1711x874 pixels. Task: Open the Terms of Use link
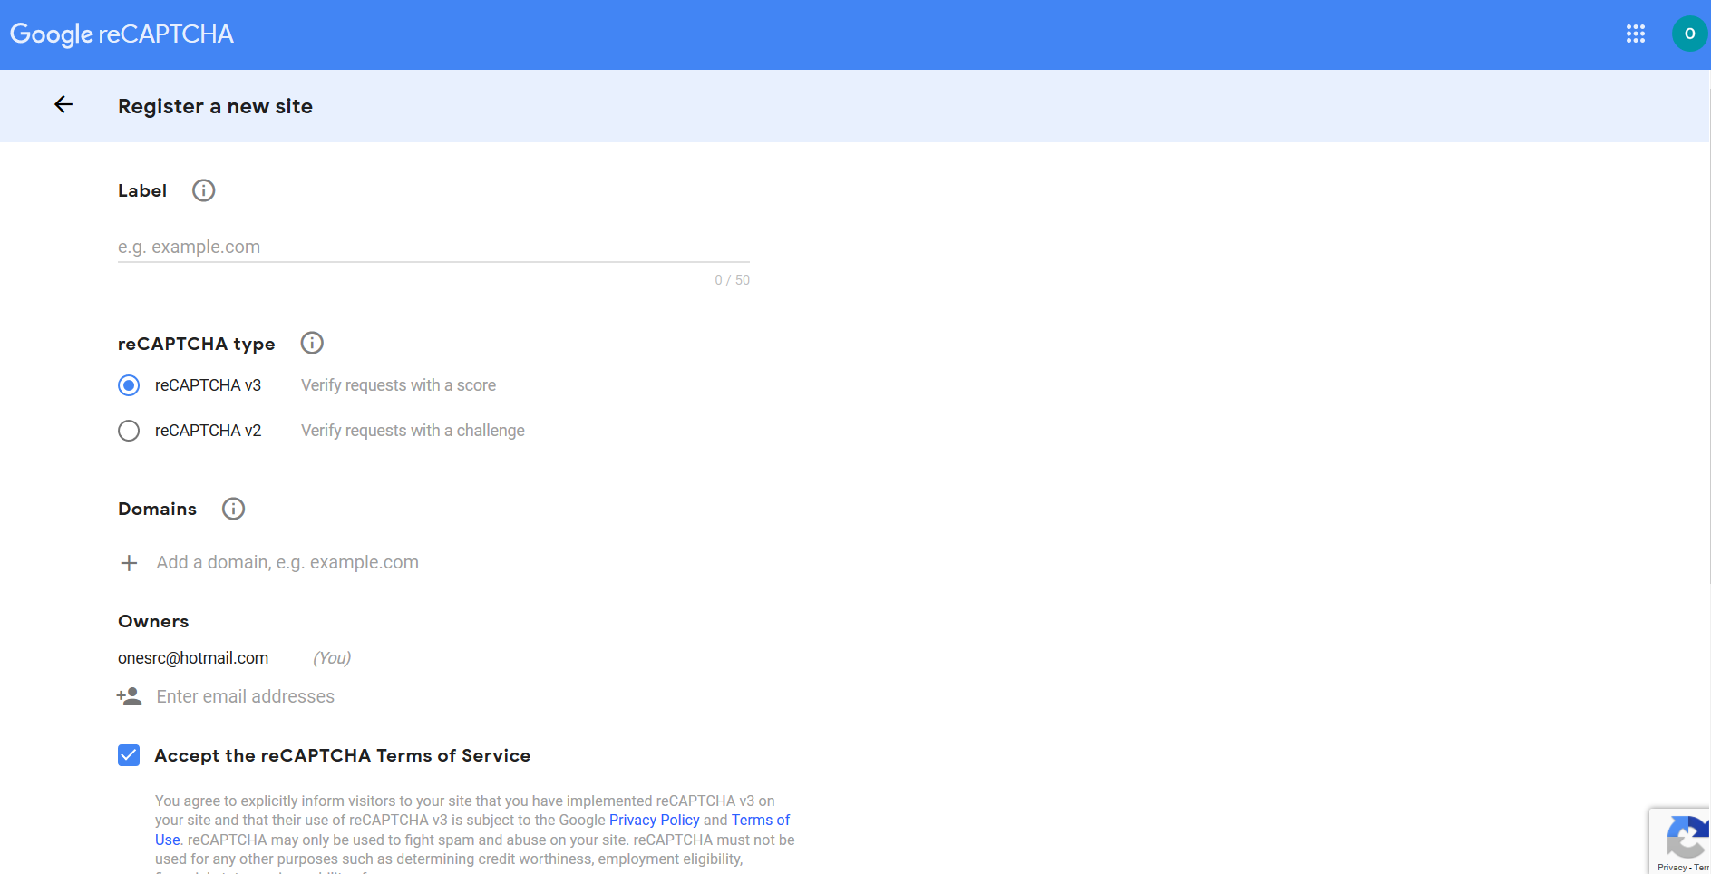click(760, 820)
